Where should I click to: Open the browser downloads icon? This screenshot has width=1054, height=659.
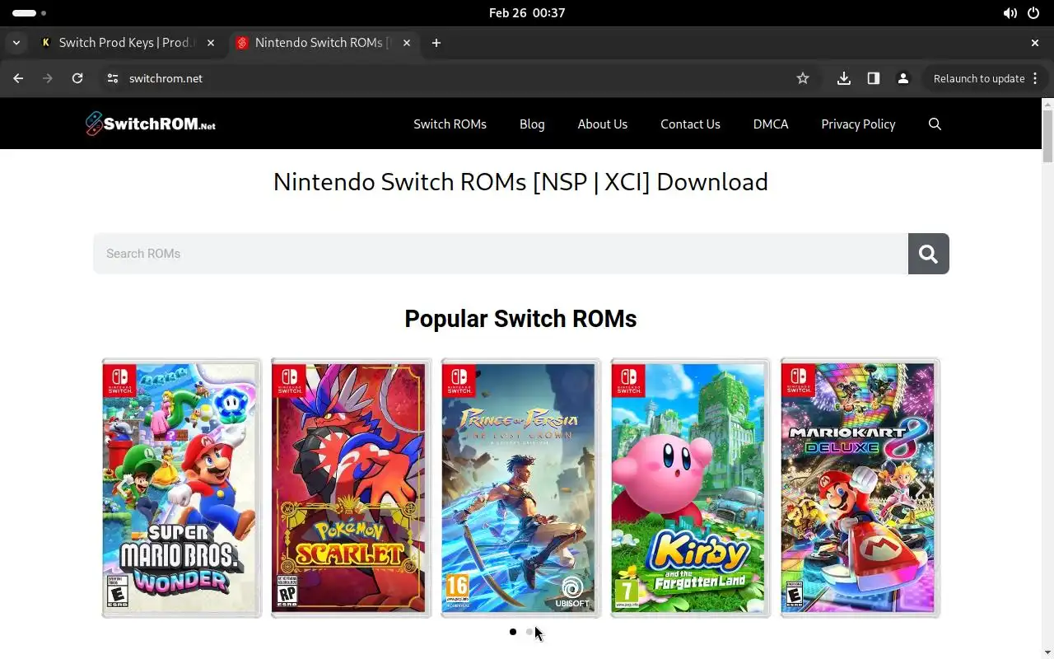(844, 78)
